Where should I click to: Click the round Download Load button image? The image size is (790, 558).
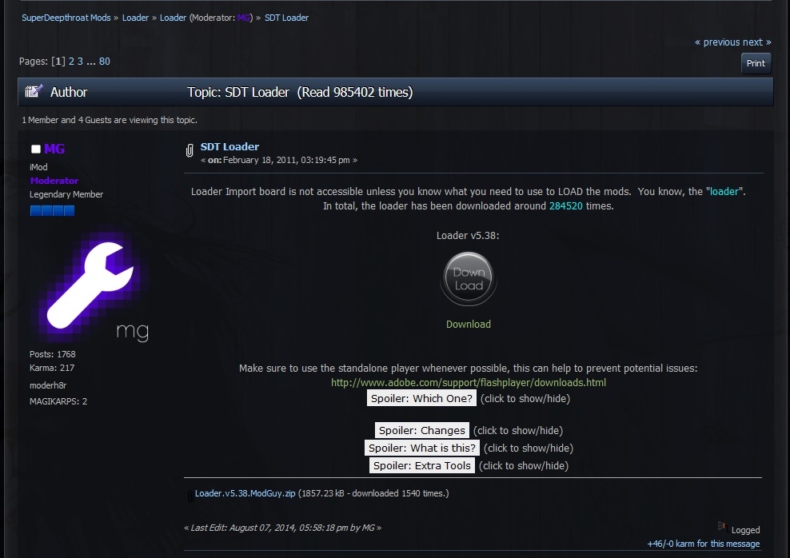tap(469, 277)
